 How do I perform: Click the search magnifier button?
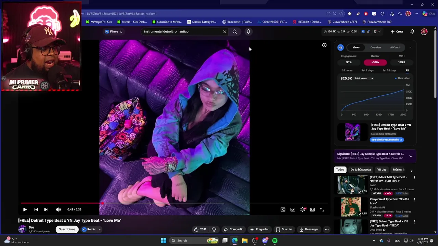tap(235, 31)
